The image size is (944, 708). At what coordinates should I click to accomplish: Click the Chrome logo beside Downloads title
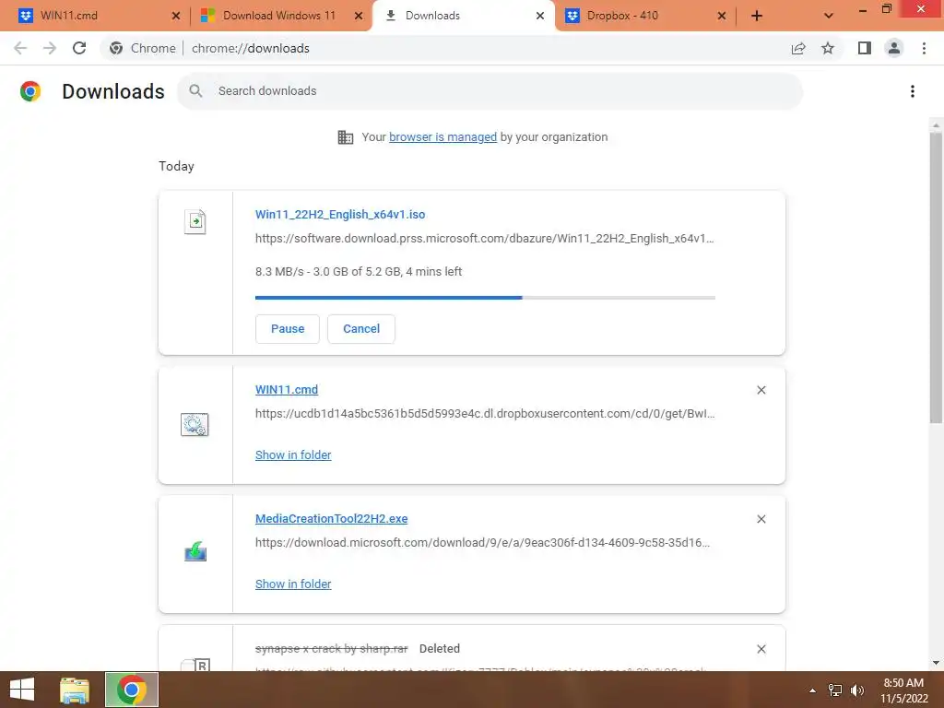click(30, 91)
